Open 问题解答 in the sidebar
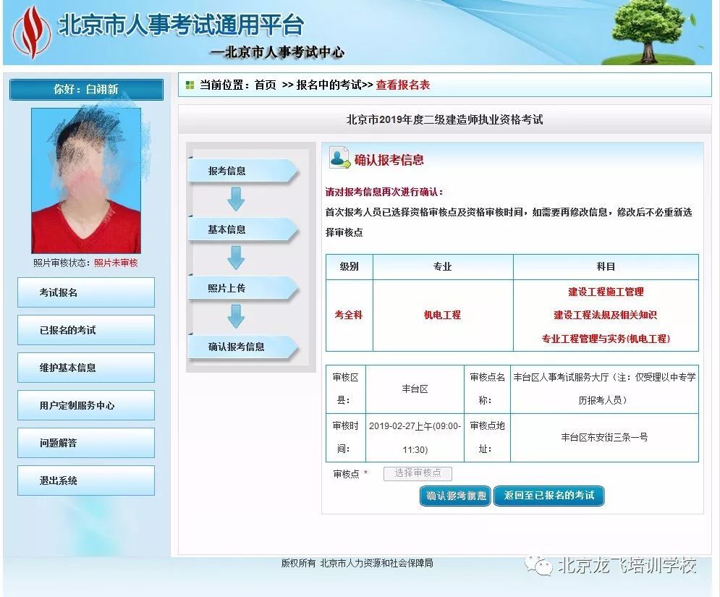 [x=86, y=443]
